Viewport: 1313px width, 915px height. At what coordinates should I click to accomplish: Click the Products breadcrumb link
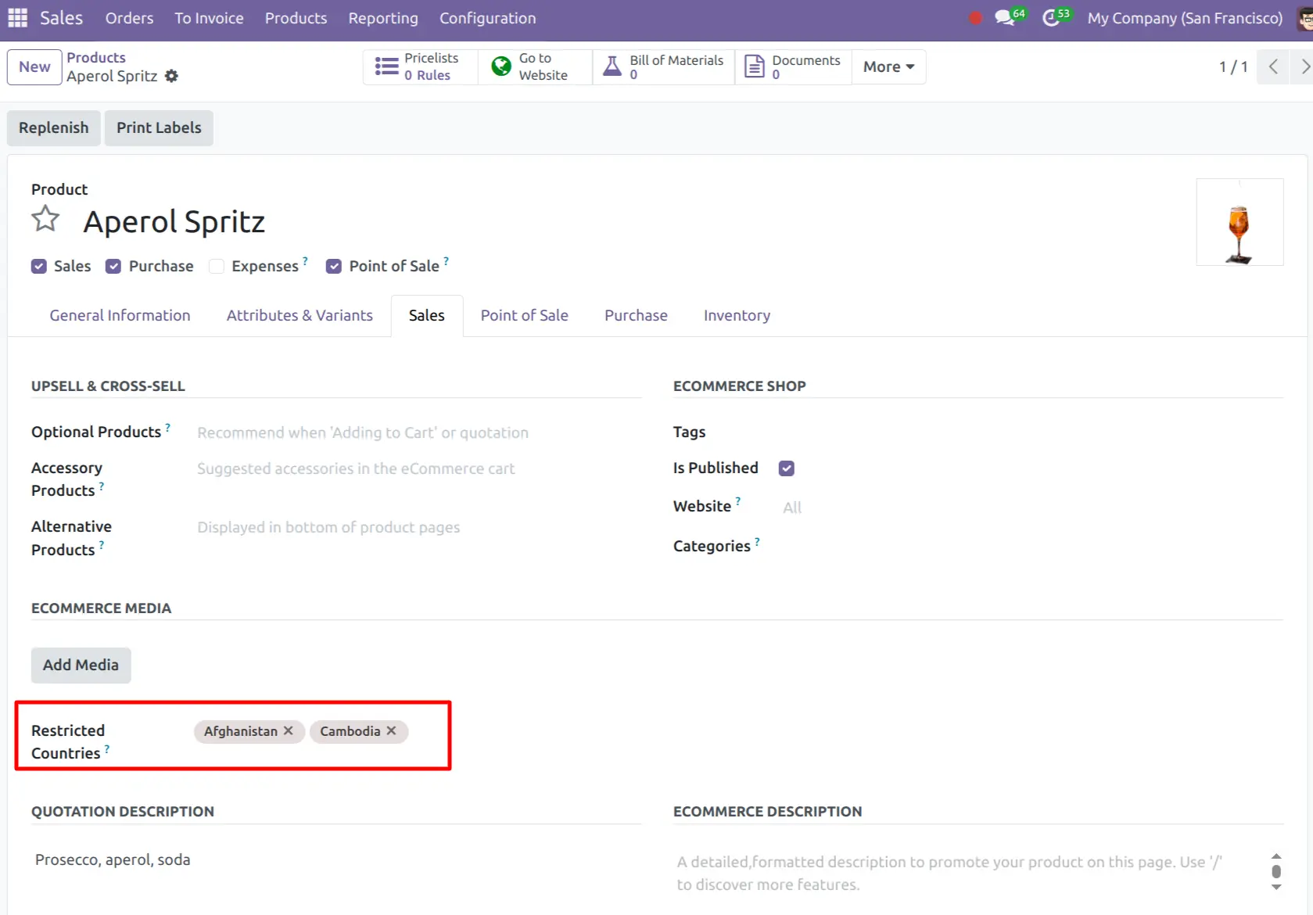point(95,57)
